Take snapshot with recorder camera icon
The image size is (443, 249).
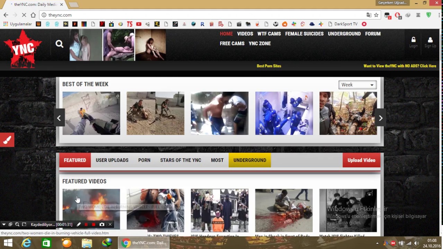[102, 224]
